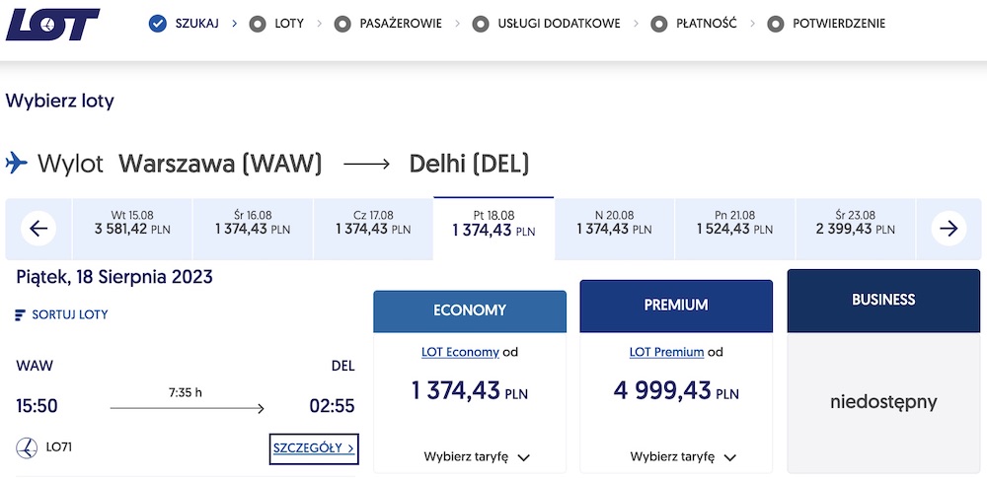Viewport: 987px width, 478px height.
Task: Click the Loty step circle icon
Action: click(x=259, y=24)
